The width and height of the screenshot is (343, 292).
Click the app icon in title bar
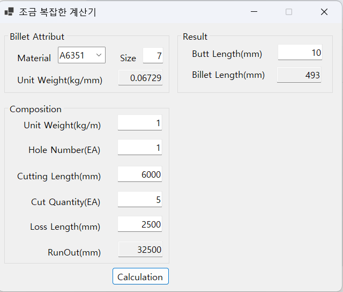[9, 12]
